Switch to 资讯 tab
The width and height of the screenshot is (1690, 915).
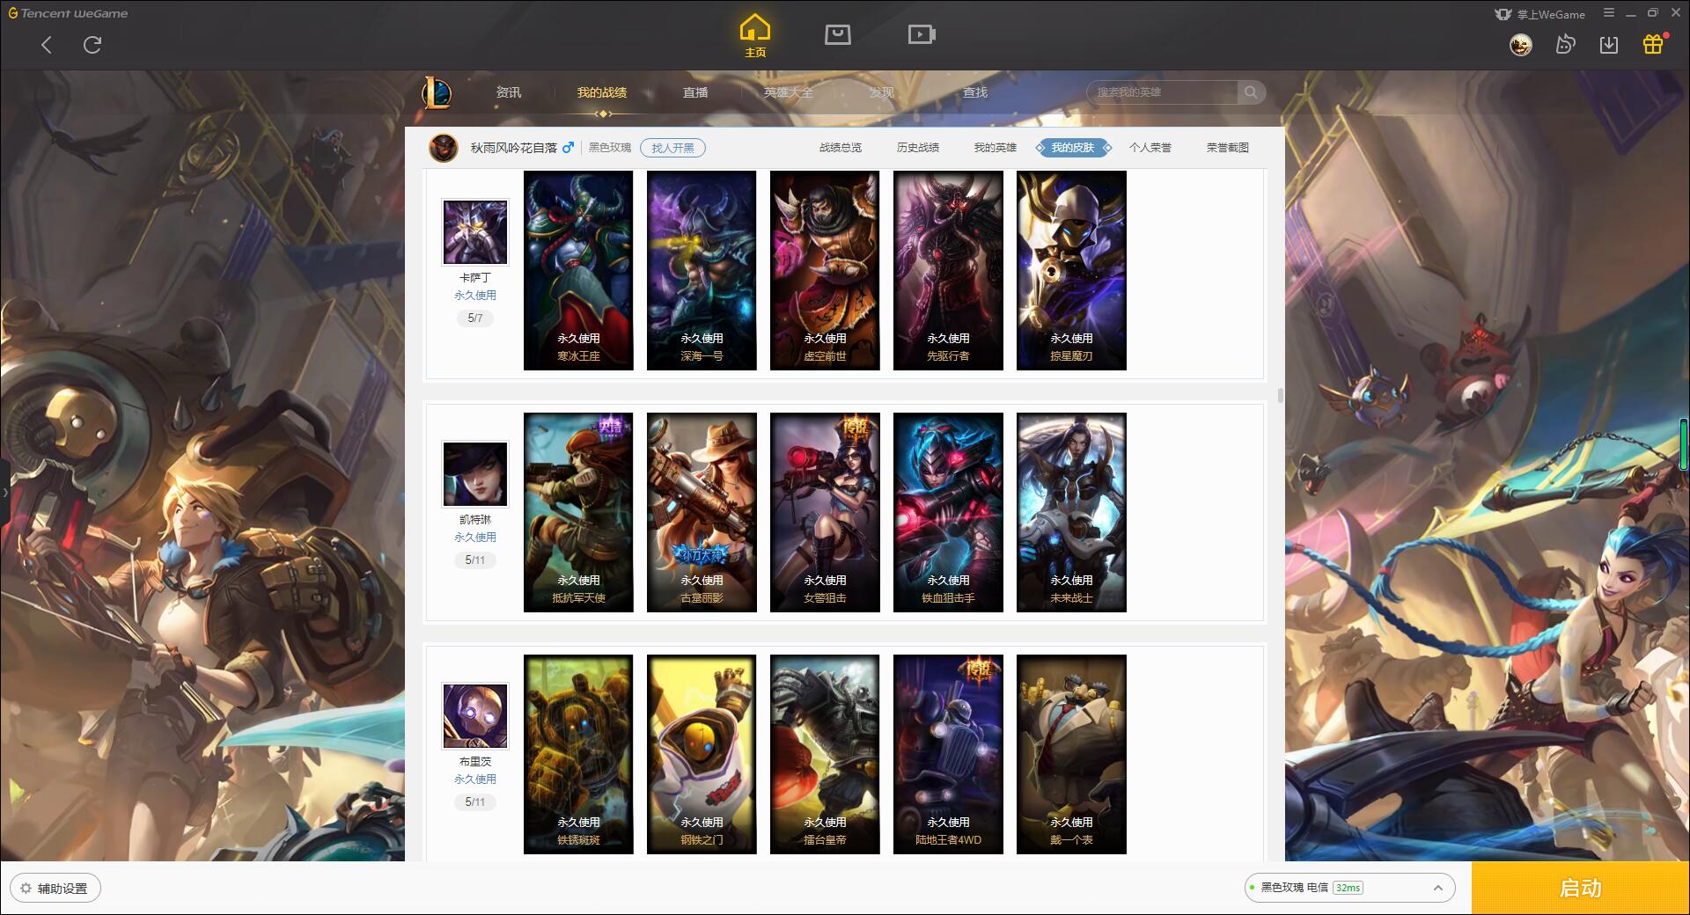coord(509,92)
